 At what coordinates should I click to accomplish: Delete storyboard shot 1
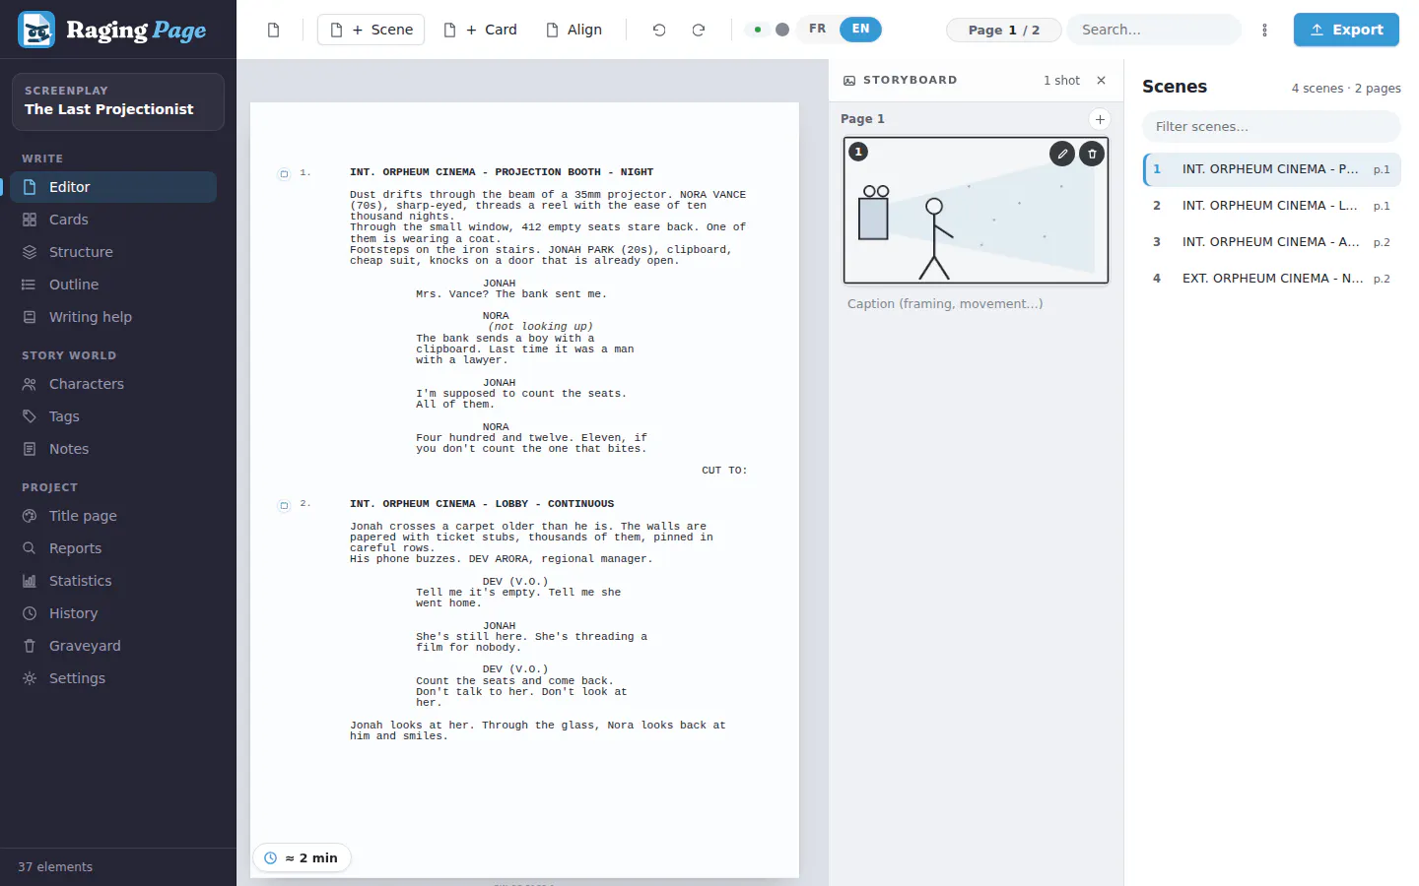click(x=1092, y=154)
